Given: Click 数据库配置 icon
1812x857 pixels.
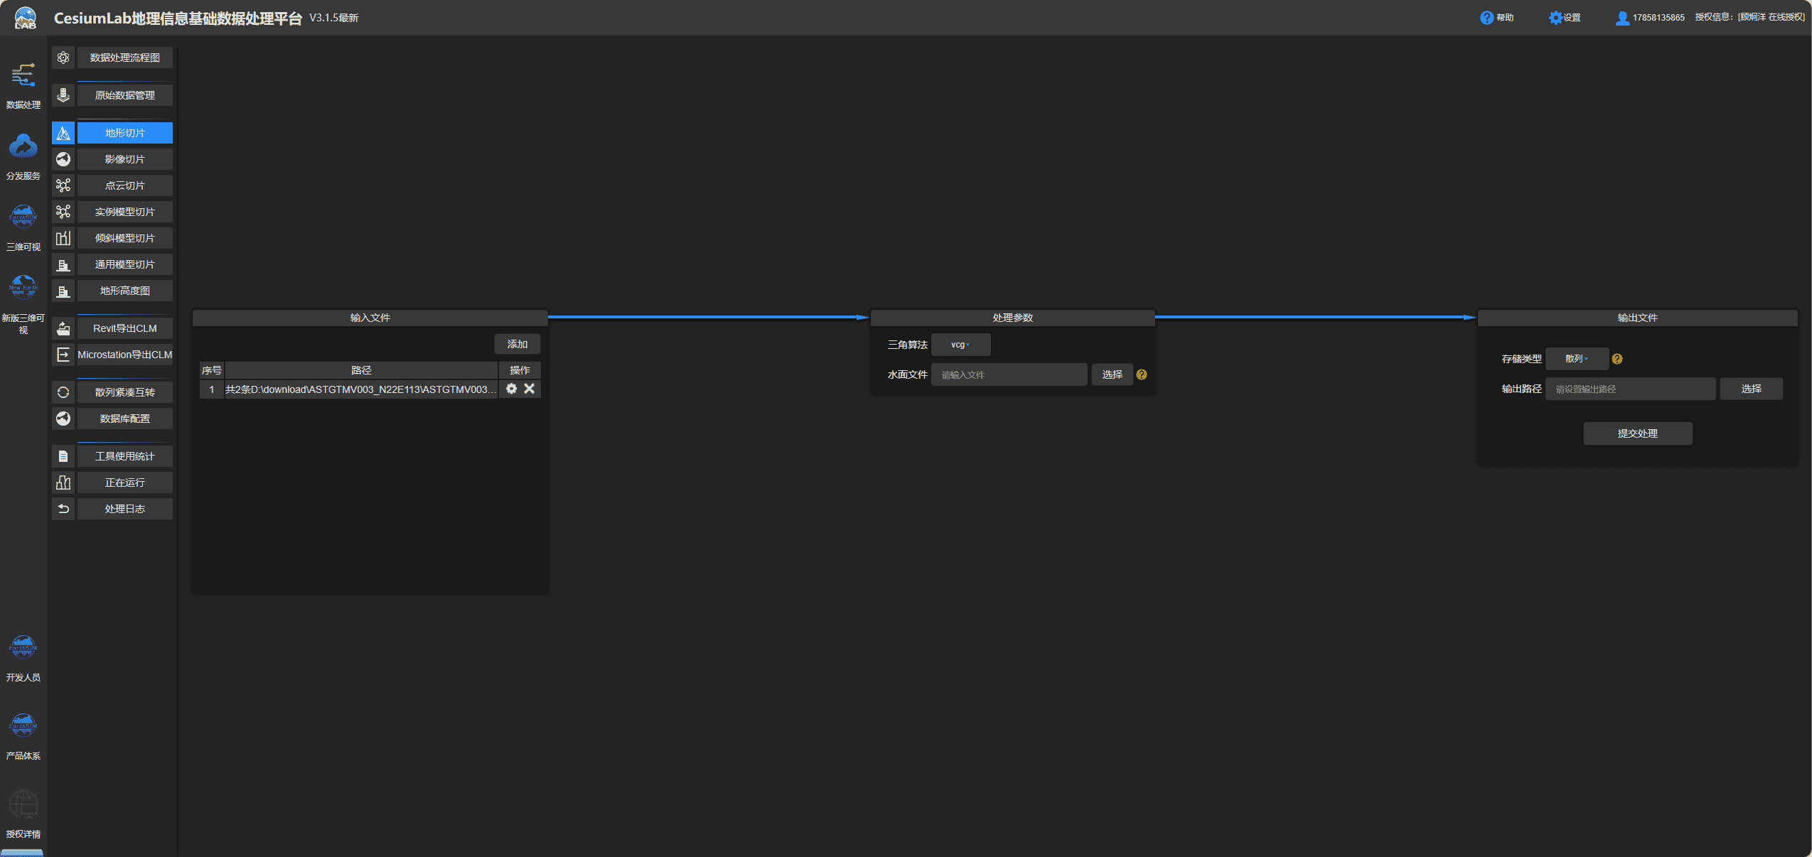Looking at the screenshot, I should (x=63, y=418).
